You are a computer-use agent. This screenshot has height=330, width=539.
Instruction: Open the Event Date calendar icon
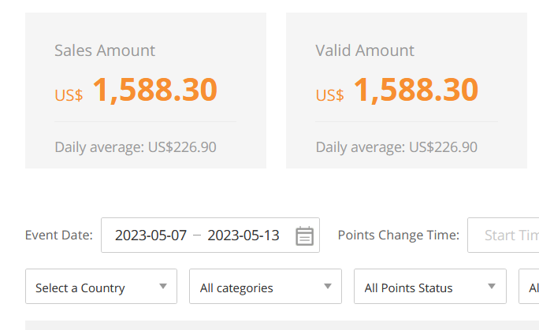(304, 236)
